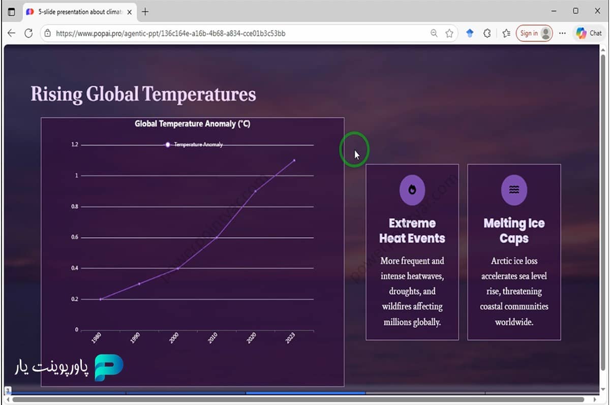This screenshot has width=610, height=405.
Task: Click the third slide progress segment
Action: tap(305, 393)
